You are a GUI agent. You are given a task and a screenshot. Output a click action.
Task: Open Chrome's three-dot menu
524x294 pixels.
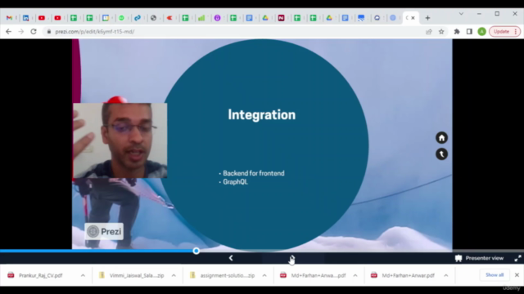coord(516,31)
